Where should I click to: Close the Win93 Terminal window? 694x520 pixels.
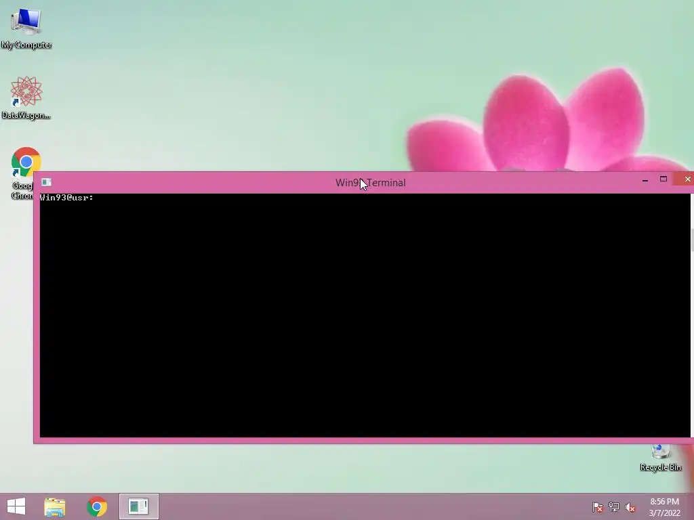click(x=687, y=179)
